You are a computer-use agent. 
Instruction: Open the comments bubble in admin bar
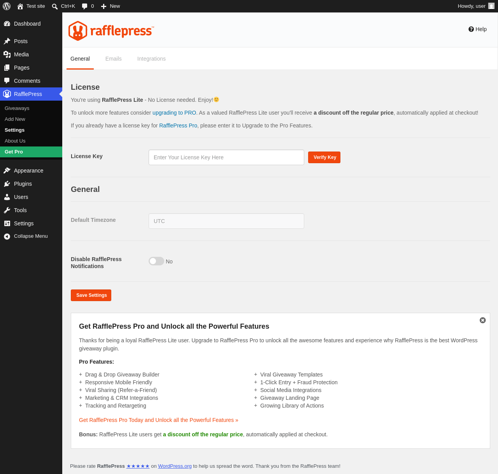pyautogui.click(x=84, y=6)
